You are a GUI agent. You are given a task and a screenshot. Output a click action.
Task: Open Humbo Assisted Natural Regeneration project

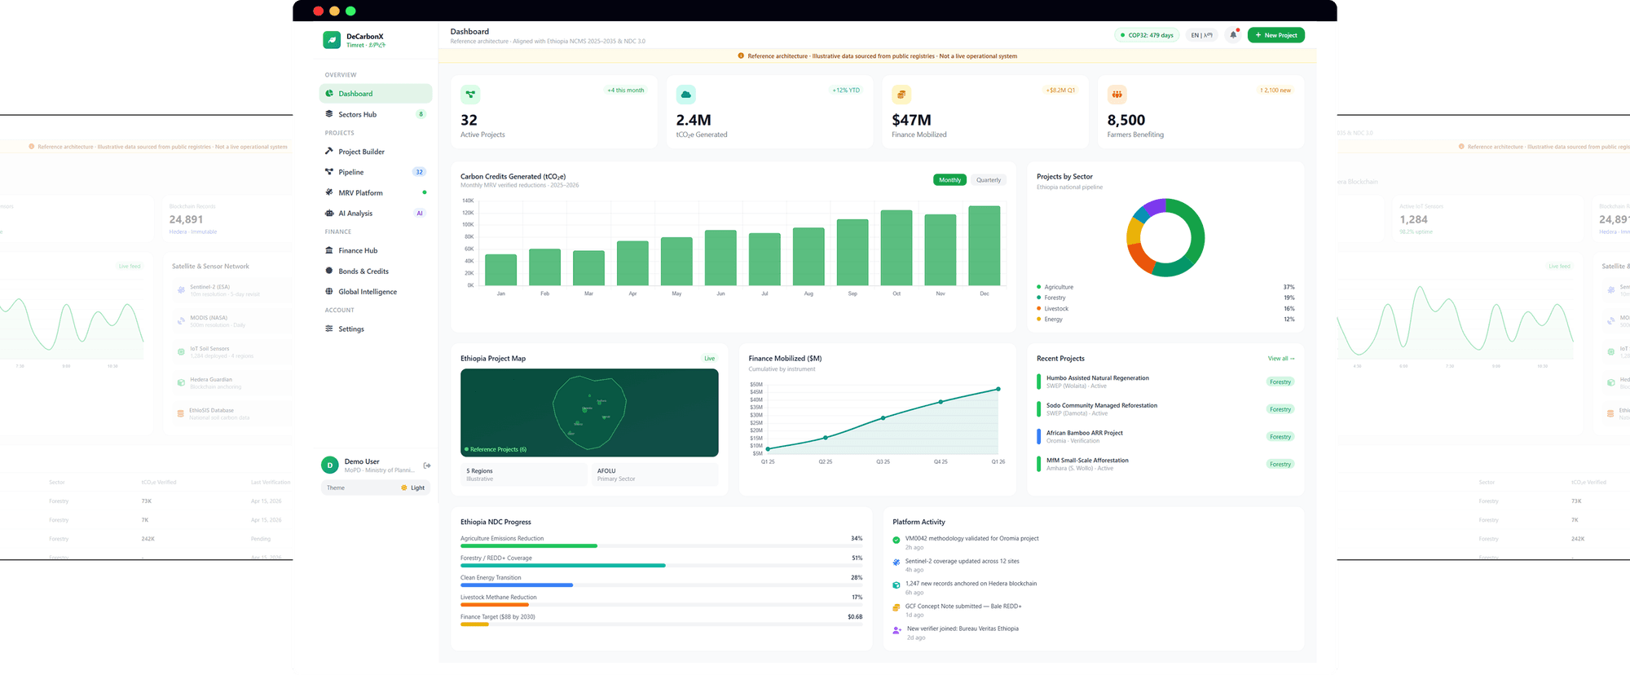coord(1165,382)
